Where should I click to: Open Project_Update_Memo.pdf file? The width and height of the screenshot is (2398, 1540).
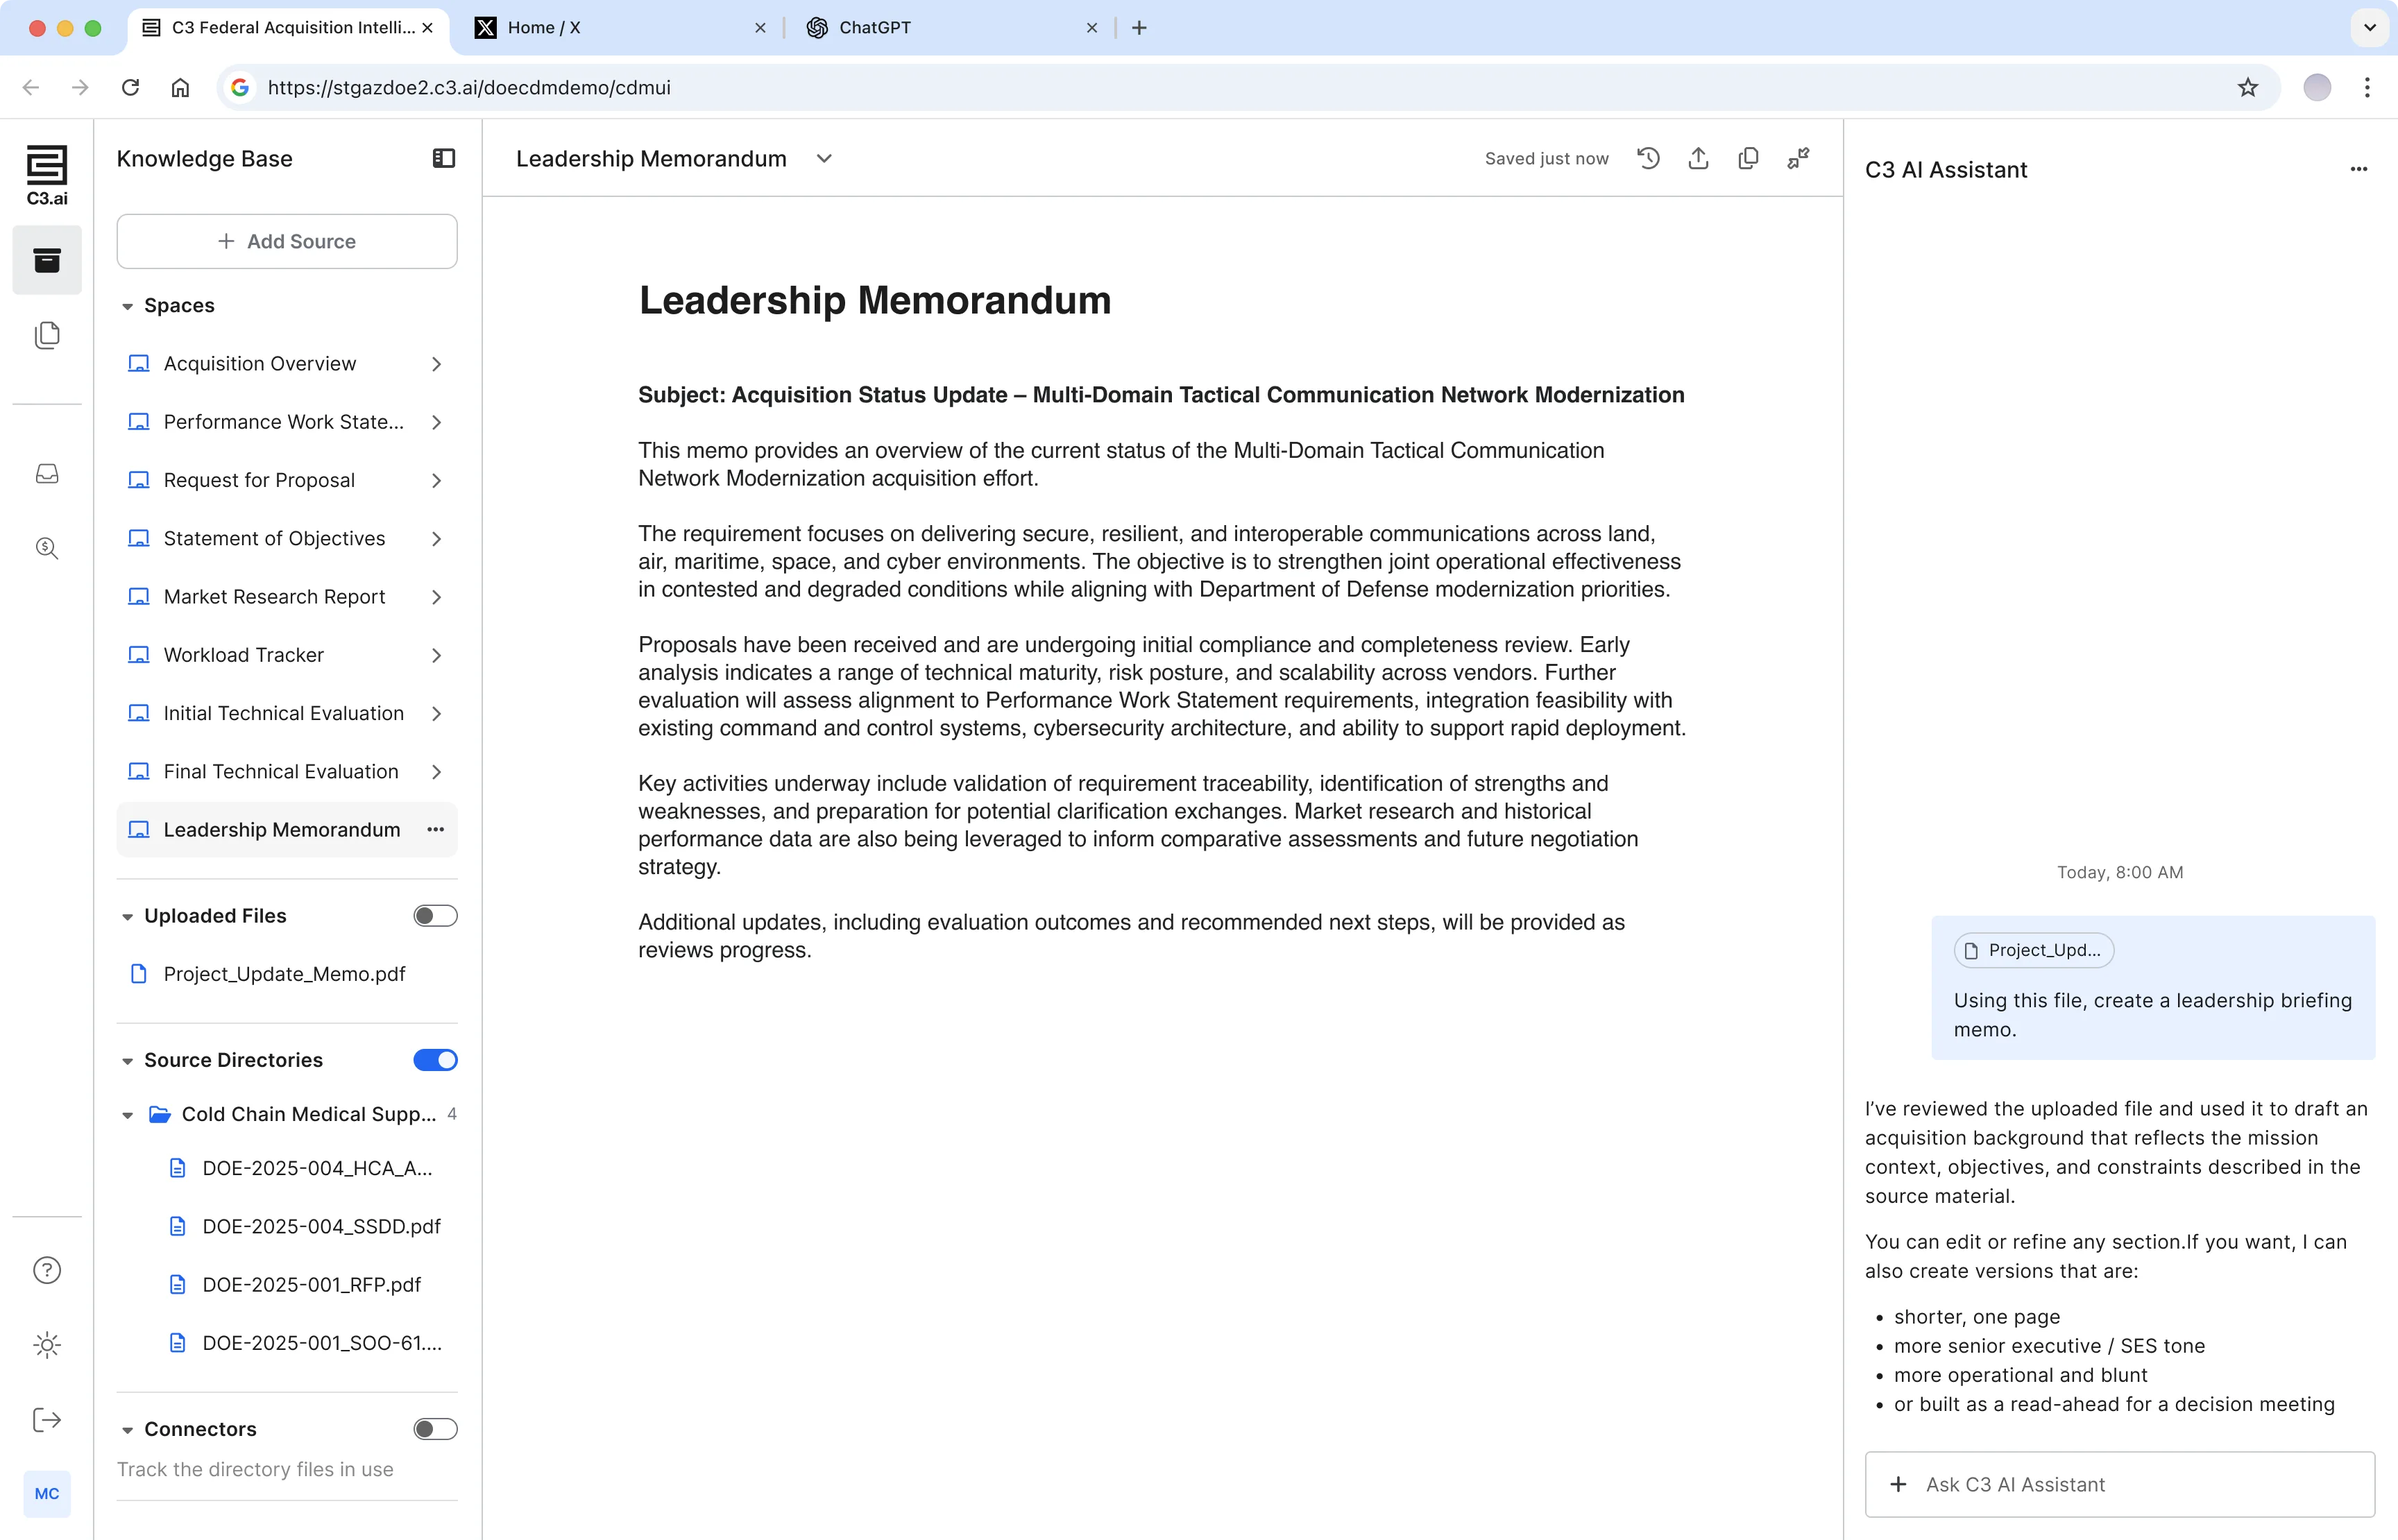(287, 974)
